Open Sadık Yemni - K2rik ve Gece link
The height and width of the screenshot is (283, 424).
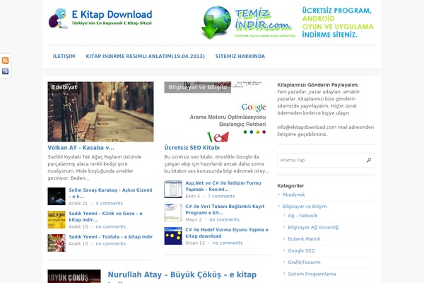[x=105, y=216]
